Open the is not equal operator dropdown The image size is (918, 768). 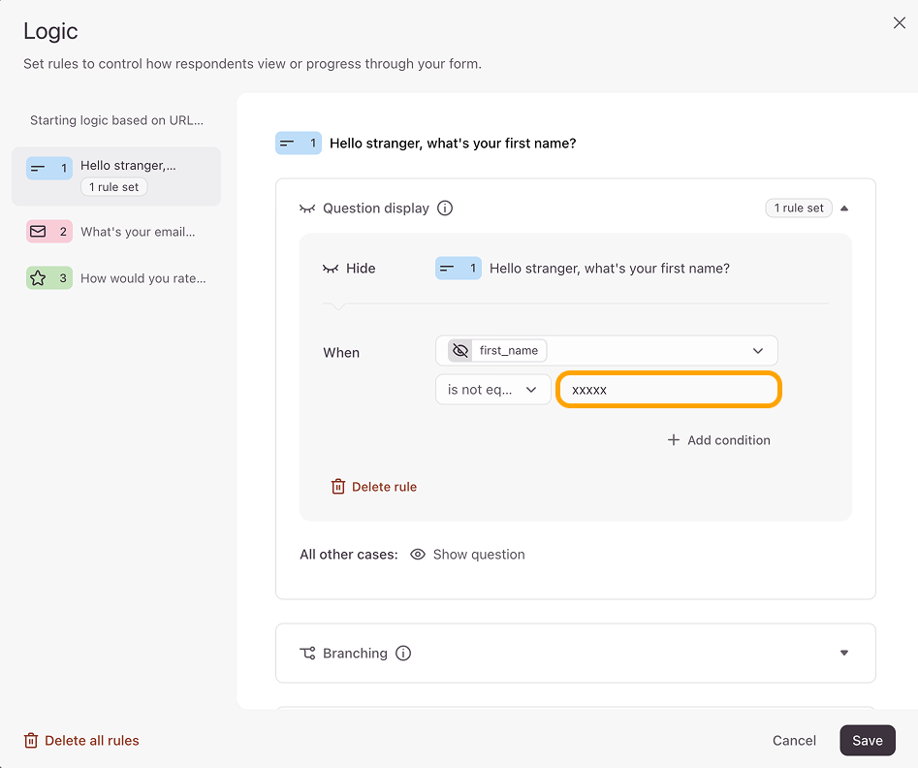[493, 390]
